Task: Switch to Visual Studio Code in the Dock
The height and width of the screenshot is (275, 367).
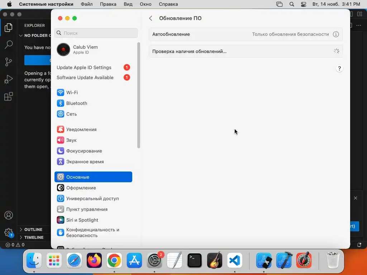Action: 235,260
